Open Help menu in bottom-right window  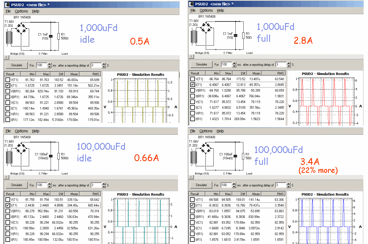tap(220, 131)
